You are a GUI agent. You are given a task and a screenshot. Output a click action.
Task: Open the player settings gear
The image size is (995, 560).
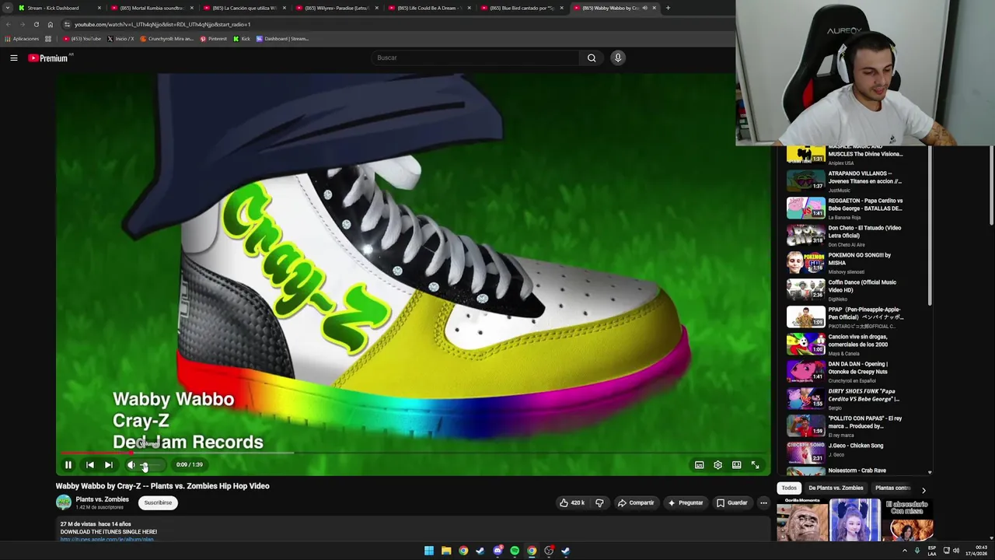pos(718,465)
